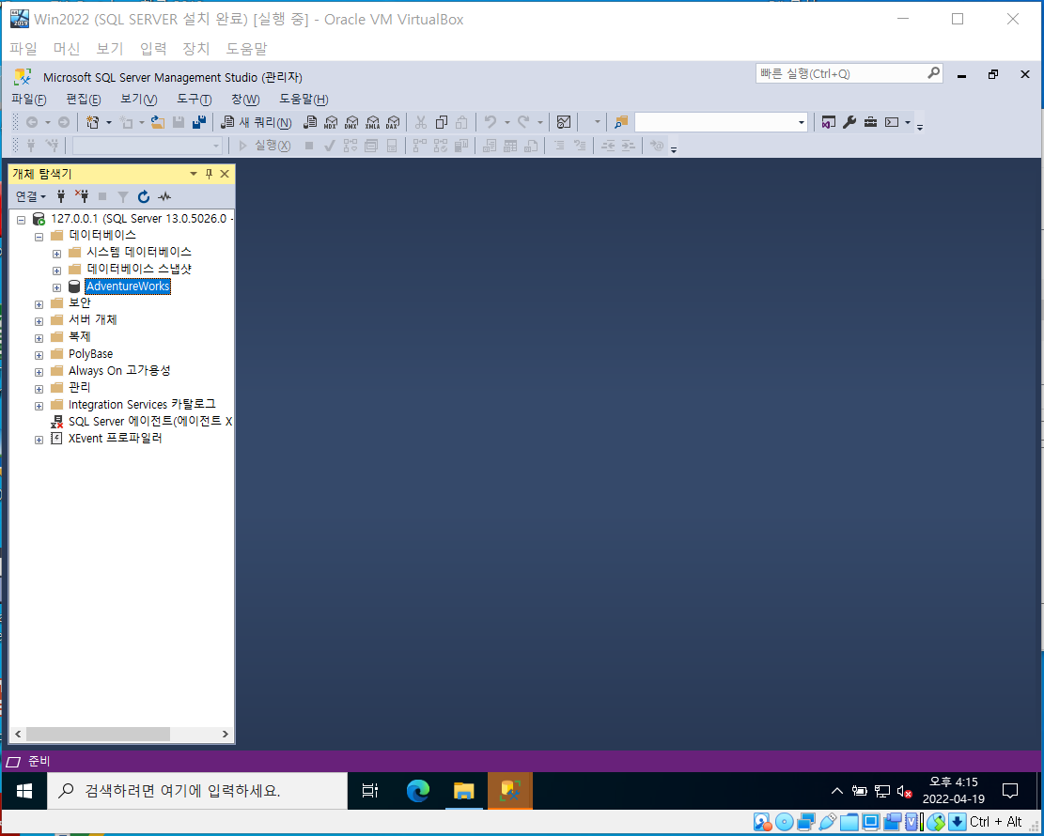Open a new Database Engine query icon
This screenshot has height=836, width=1044.
[310, 122]
